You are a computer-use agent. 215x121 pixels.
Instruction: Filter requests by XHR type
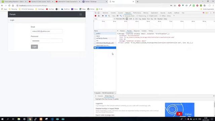point(131,19)
